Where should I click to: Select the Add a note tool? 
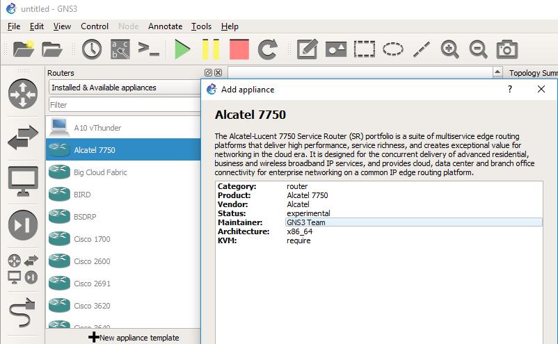307,49
